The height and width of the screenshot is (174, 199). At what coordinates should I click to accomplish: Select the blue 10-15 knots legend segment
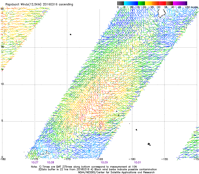pos(134,3)
